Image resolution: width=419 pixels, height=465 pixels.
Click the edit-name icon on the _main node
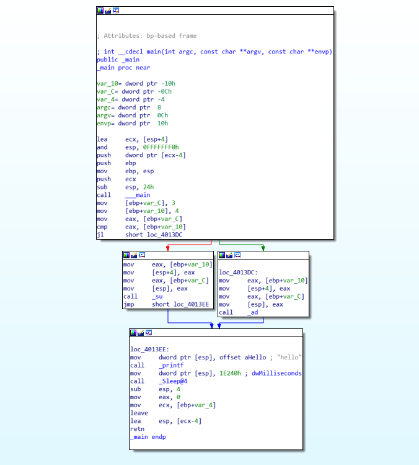click(108, 11)
